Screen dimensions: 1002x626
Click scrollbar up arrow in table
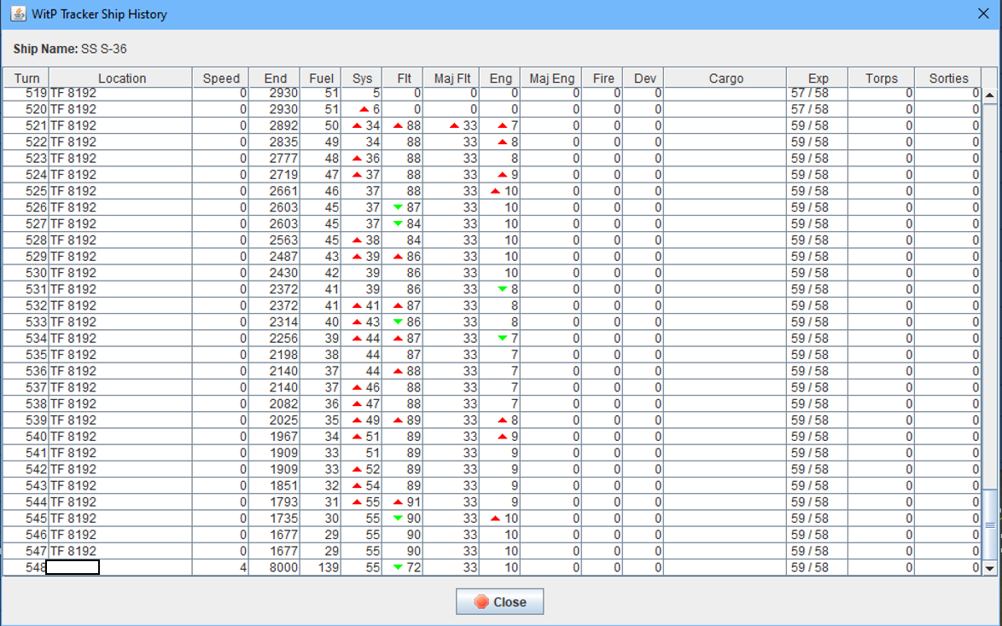pos(989,96)
